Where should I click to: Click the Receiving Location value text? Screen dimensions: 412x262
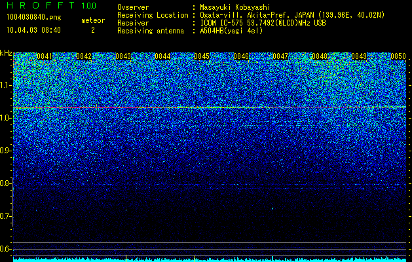(291, 15)
